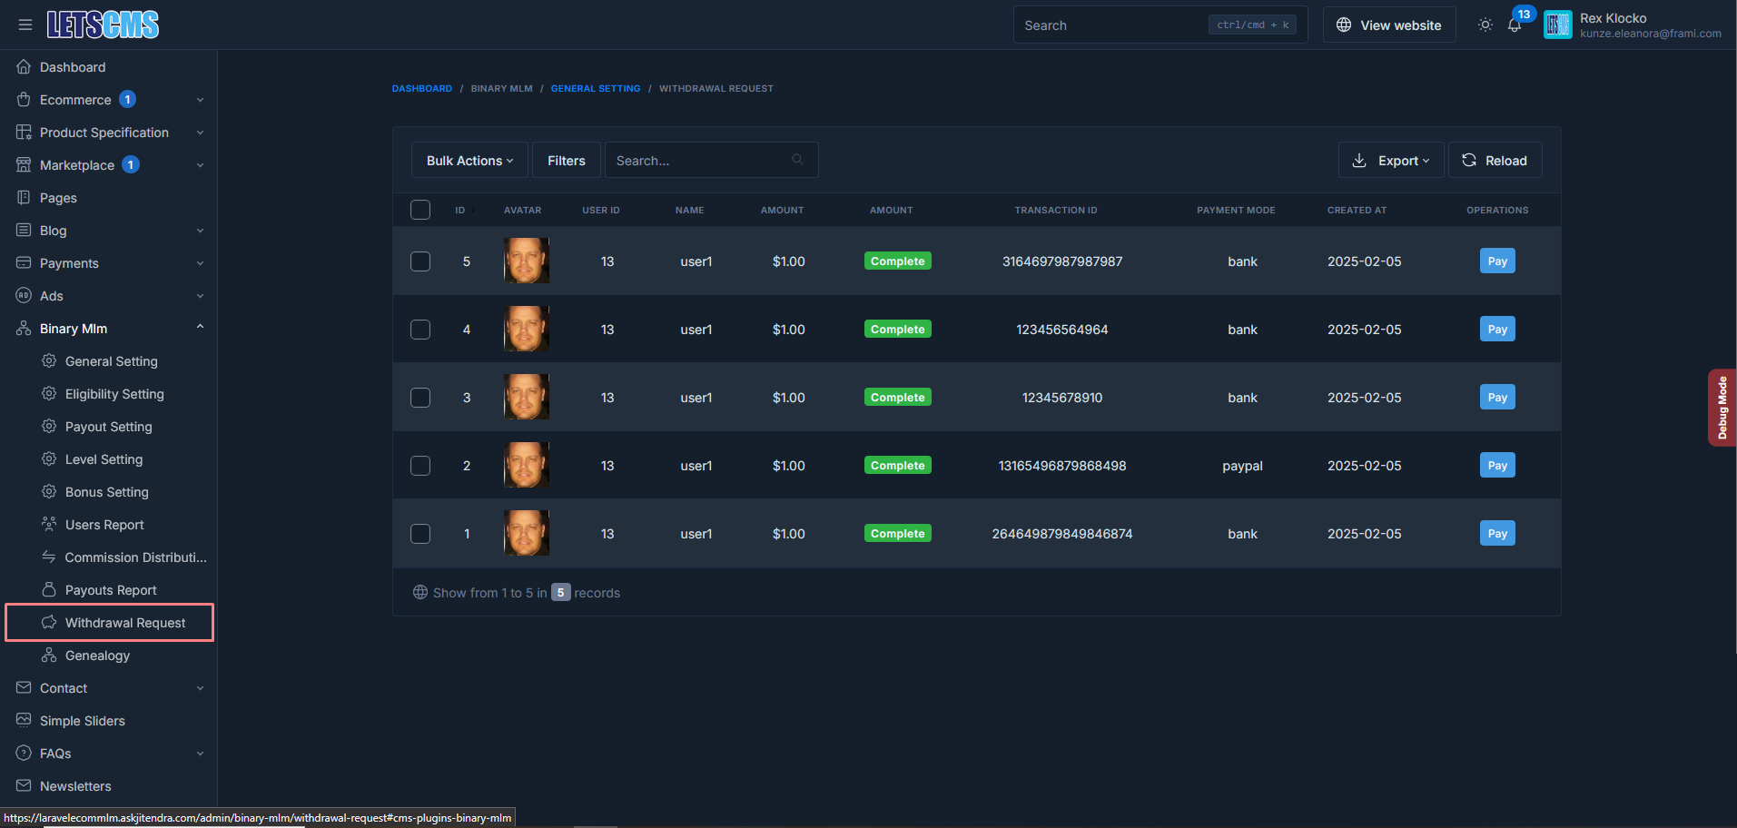Screen dimensions: 1737x828
Task: Click the globe icon in View website
Action: 1344,25
